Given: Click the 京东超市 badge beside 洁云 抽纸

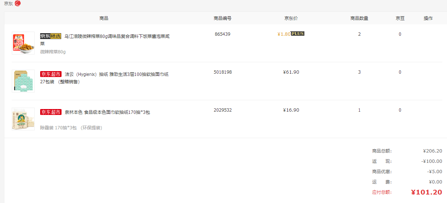Looking at the screenshot, I should click(51, 74).
